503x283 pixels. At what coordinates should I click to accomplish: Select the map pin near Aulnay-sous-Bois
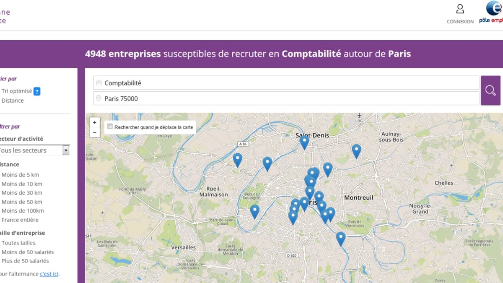pos(356,150)
